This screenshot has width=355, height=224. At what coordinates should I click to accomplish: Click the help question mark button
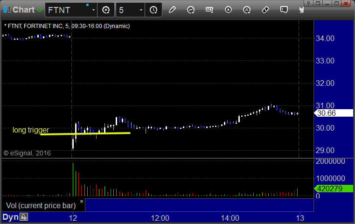tap(308, 3)
